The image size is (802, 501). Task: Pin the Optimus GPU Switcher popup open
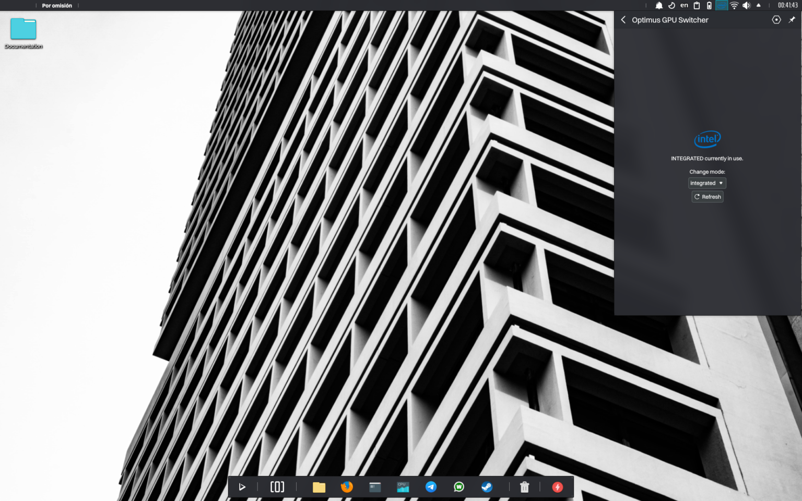click(792, 20)
